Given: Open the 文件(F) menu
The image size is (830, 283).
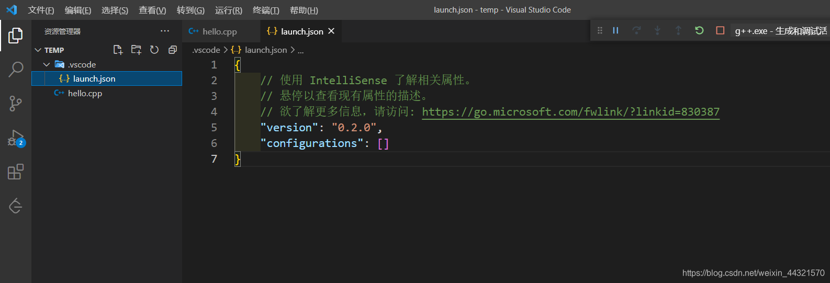Looking at the screenshot, I should pos(41,10).
